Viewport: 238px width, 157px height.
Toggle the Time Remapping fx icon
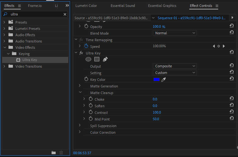click(81, 40)
